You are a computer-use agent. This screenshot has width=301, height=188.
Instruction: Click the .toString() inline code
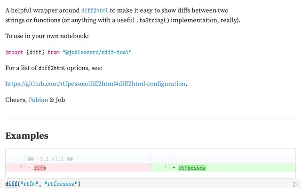(x=155, y=21)
